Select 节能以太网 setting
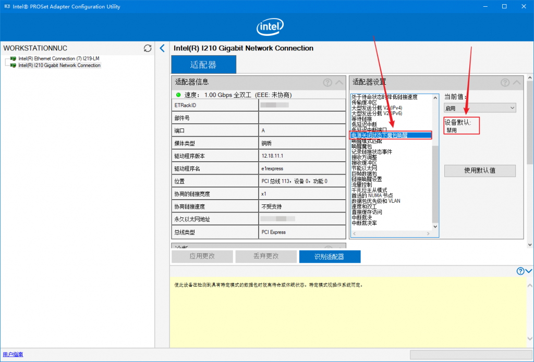The image size is (534, 362). coord(364,168)
